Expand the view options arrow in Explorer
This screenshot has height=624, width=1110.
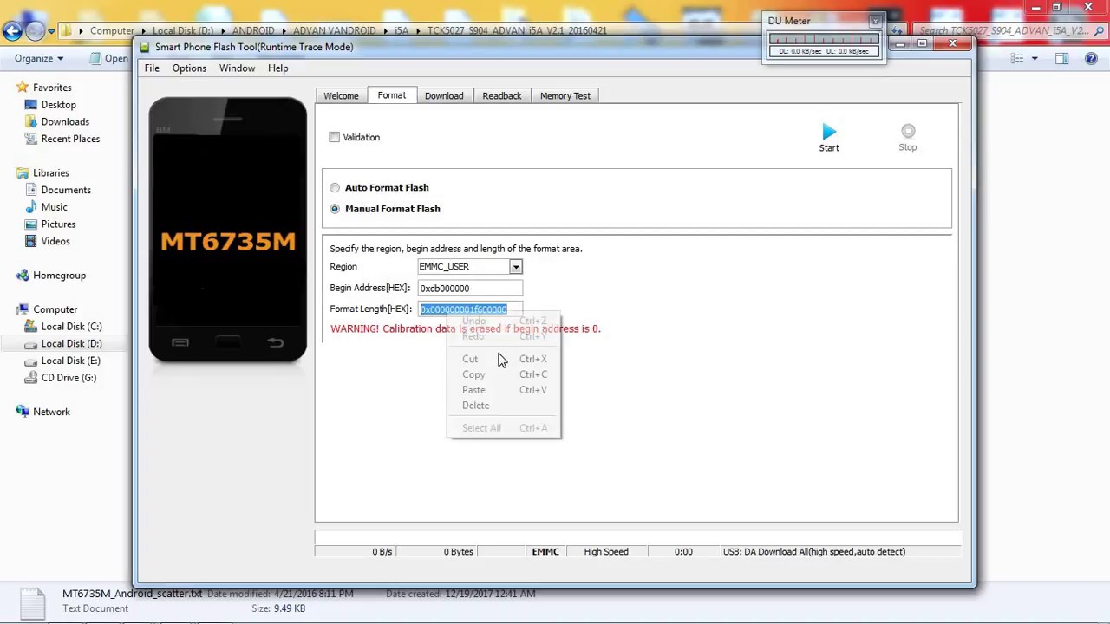1035,58
